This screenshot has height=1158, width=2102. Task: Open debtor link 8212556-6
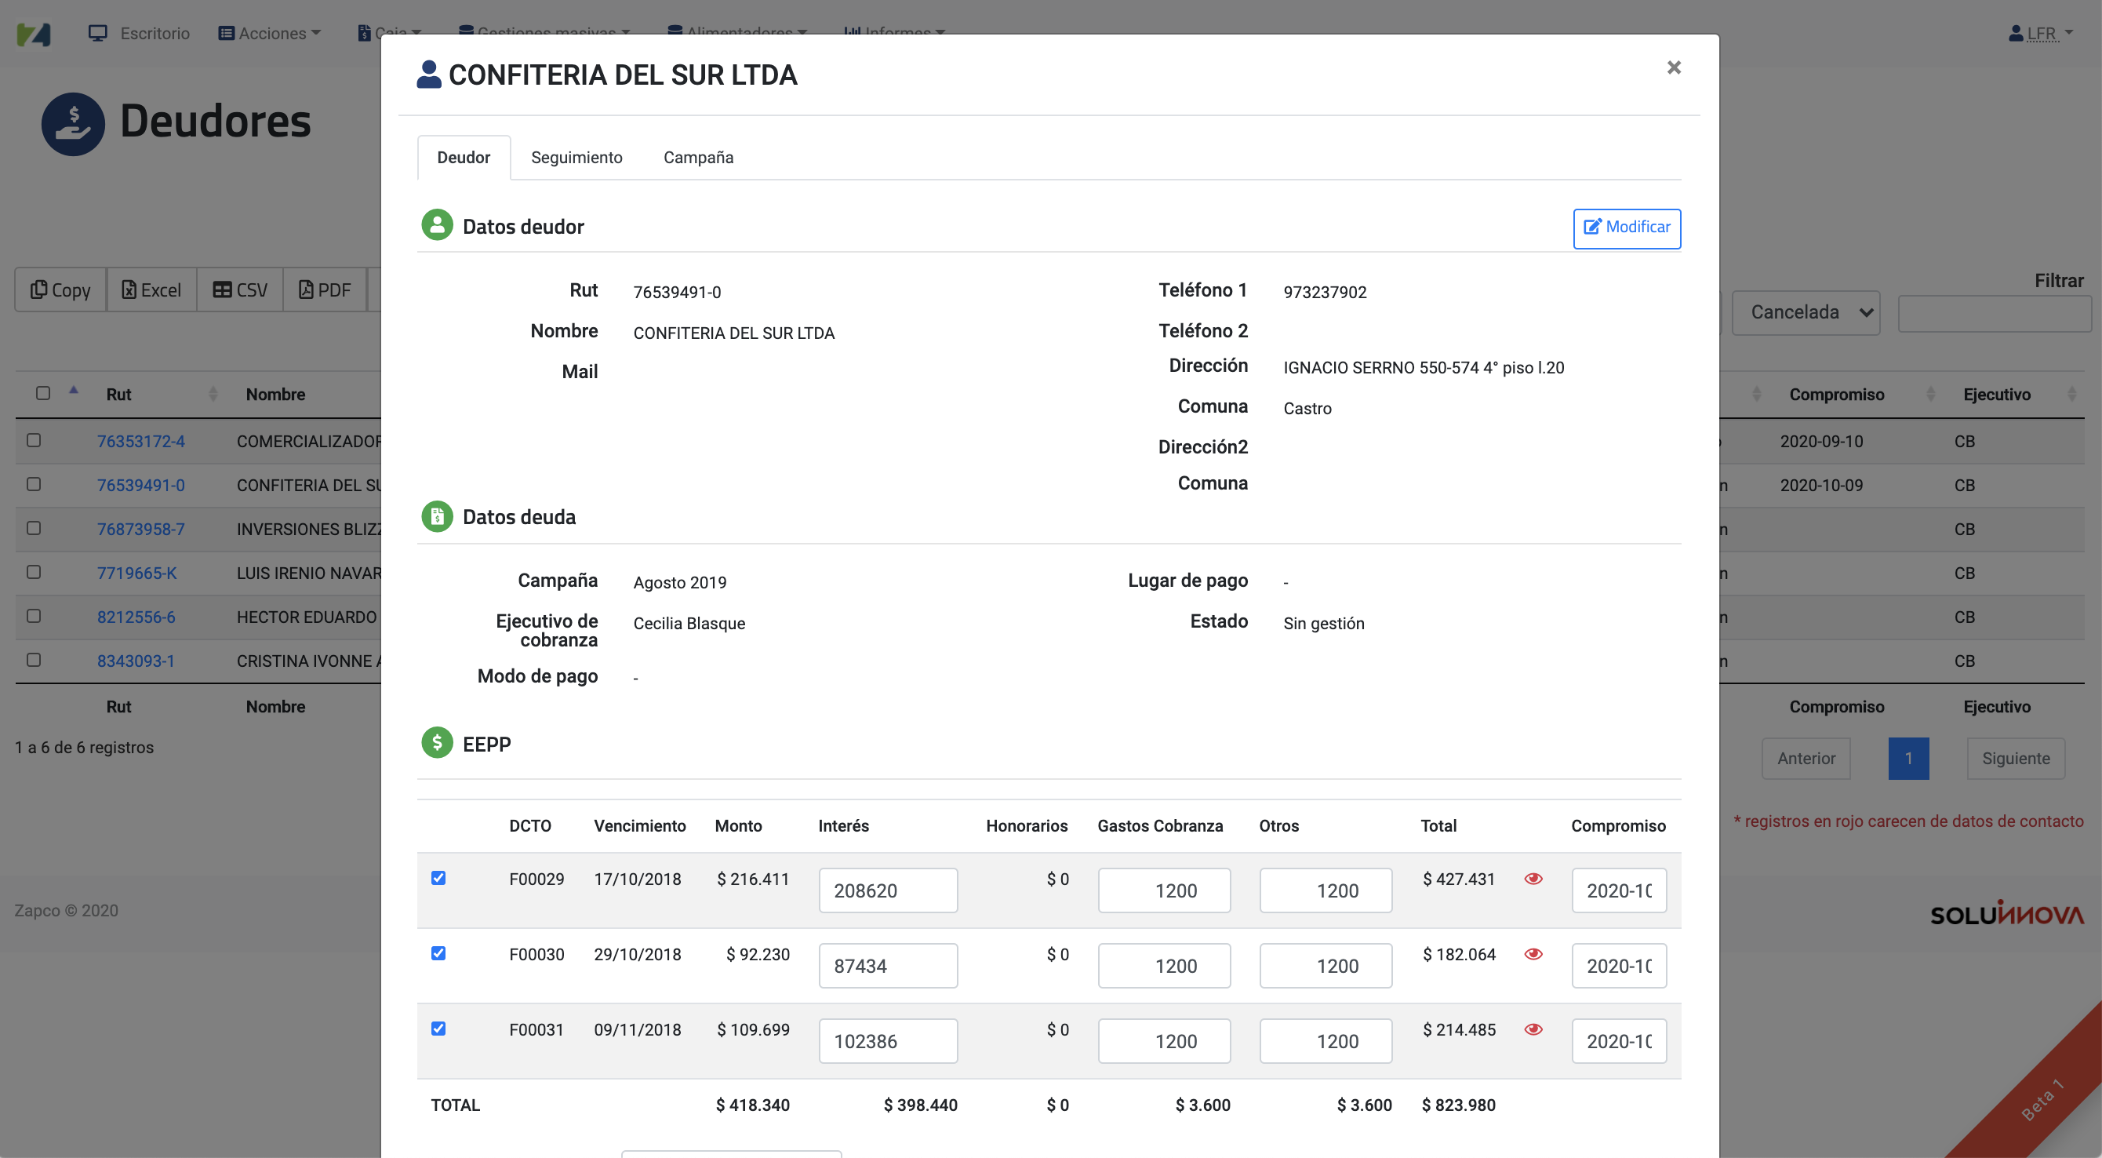click(x=136, y=617)
